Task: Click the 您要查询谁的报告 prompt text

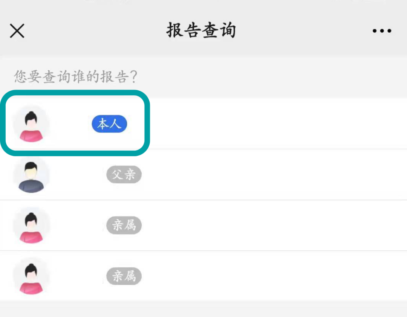Action: pyautogui.click(x=76, y=77)
